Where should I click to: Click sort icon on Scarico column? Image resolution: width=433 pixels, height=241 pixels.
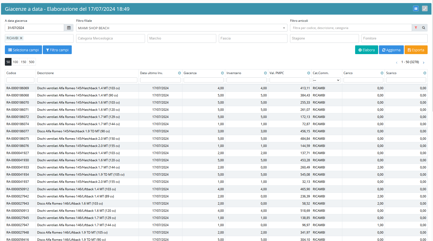pyautogui.click(x=425, y=73)
